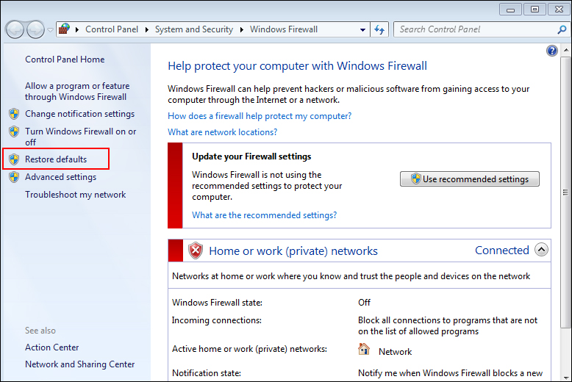Expand the arrow after Control Panel breadcrumb
This screenshot has height=382, width=572.
click(146, 29)
